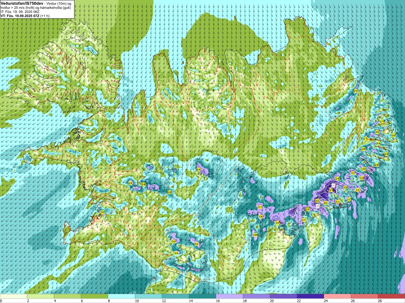Viewport: 405px width, 303px height.
Task: Click the yellow "35" gust label
Action: click(345, 188)
